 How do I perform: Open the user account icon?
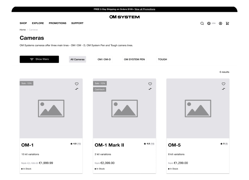click(x=220, y=23)
